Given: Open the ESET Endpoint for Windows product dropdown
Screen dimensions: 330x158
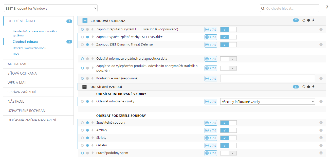Looking at the screenshot, I should tap(51, 8).
